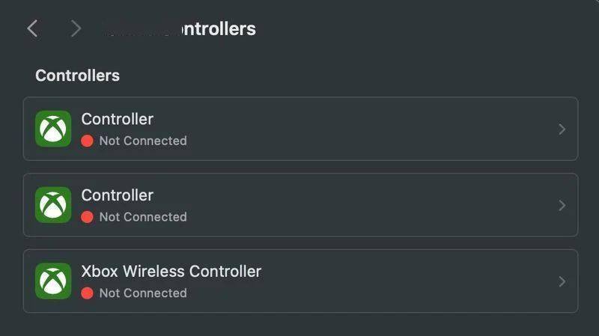This screenshot has width=599, height=336.
Task: Select the middle Controller name label
Action: tap(118, 195)
